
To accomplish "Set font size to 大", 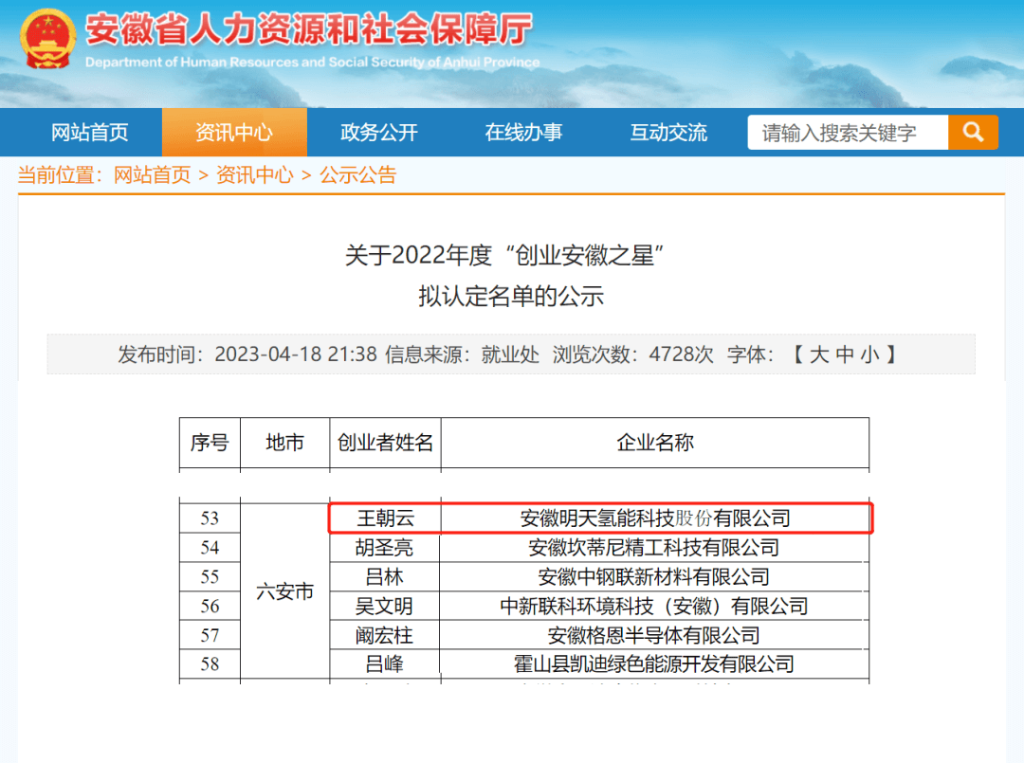I will tap(818, 355).
